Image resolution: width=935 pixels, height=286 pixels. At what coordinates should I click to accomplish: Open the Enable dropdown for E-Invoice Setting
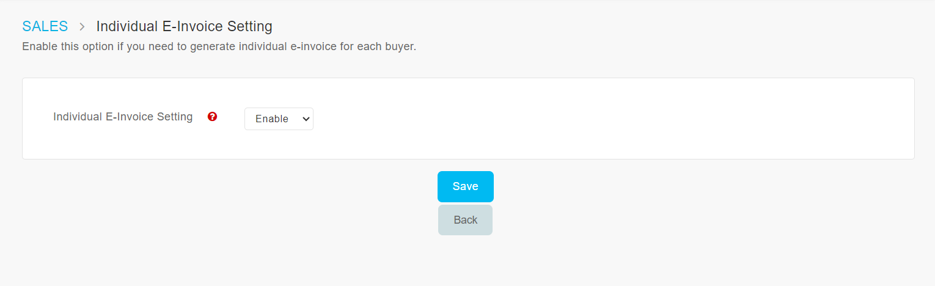[279, 119]
